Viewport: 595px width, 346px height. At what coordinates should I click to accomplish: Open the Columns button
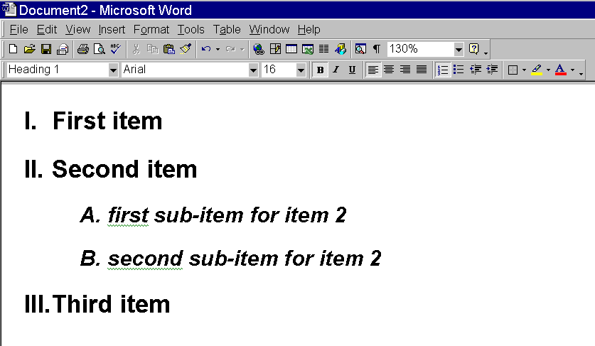click(x=323, y=49)
